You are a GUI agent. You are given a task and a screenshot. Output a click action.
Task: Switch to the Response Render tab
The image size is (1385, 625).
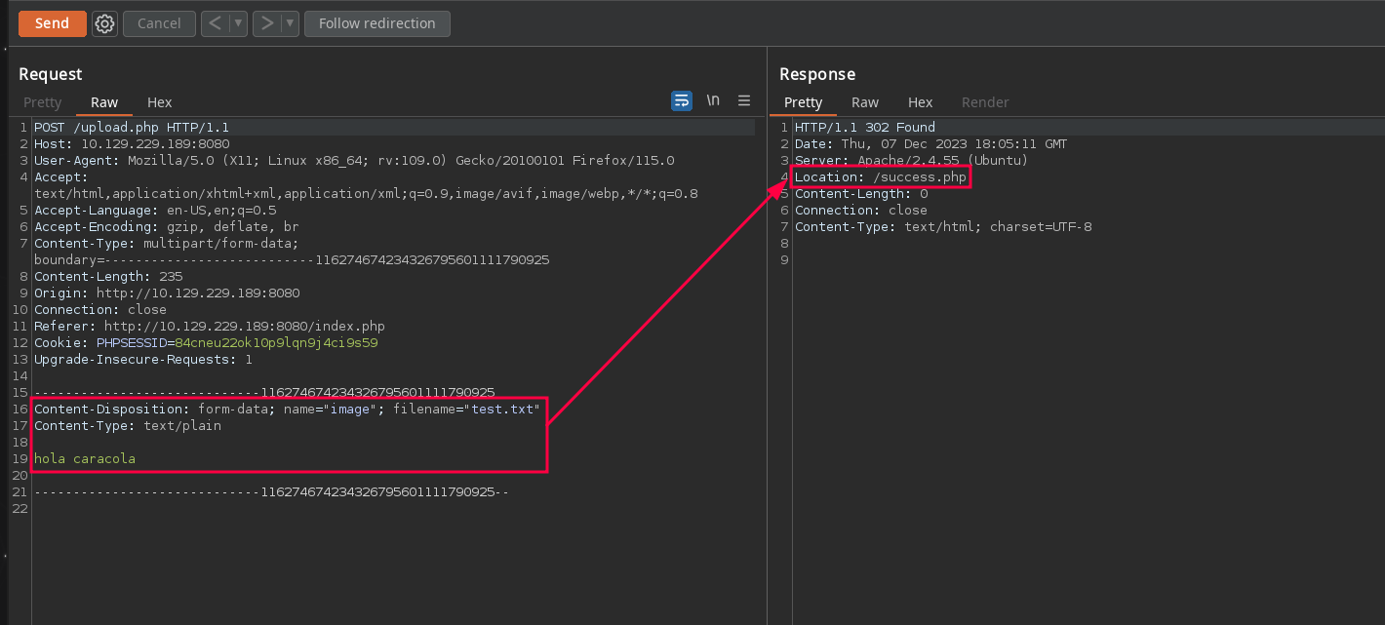(985, 102)
